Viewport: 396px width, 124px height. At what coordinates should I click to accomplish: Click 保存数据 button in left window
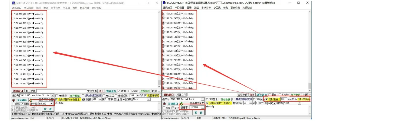pos(75,96)
